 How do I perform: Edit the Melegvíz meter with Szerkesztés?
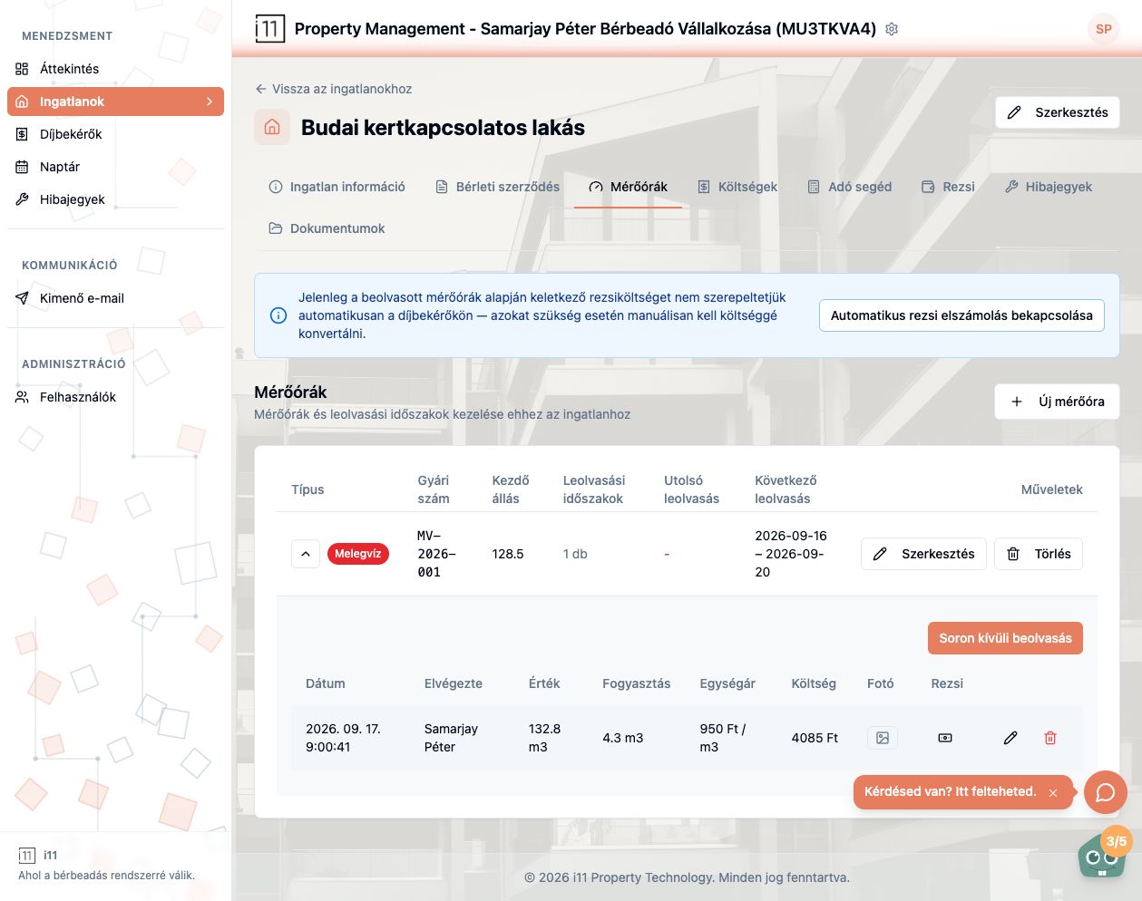point(923,554)
